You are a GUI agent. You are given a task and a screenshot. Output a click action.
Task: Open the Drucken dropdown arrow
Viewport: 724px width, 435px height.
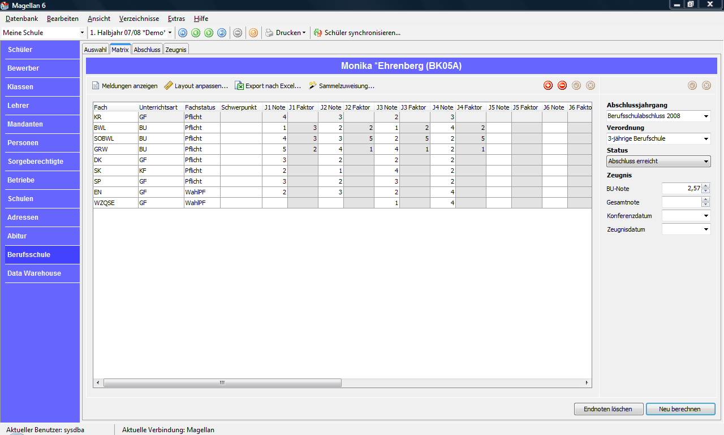click(304, 33)
